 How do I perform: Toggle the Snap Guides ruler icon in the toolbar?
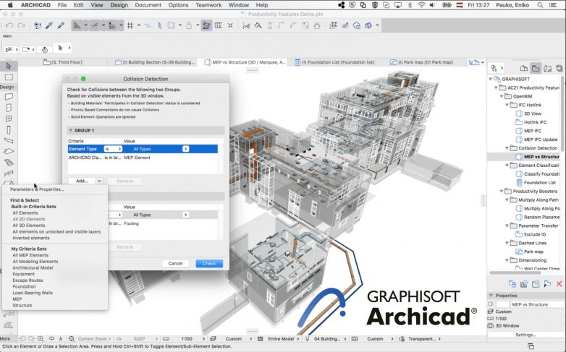point(94,25)
